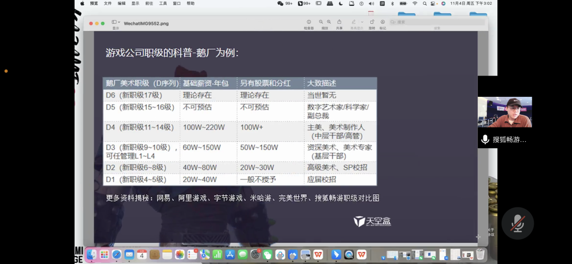Open App Store from the Dock
The image size is (572, 264).
tap(230, 254)
